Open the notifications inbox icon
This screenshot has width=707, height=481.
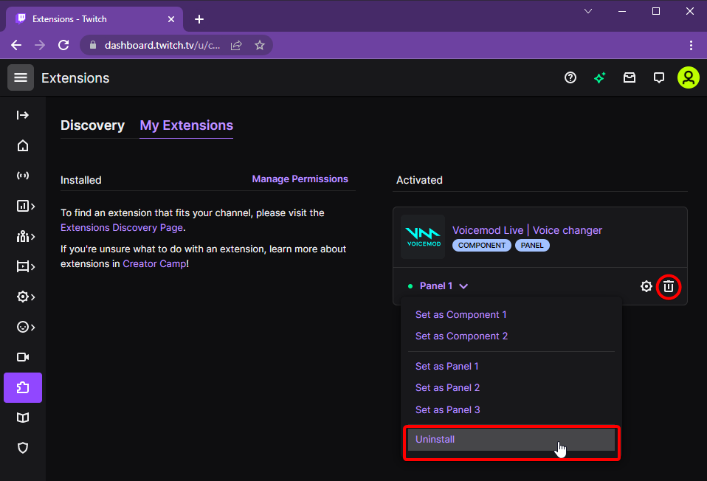630,77
